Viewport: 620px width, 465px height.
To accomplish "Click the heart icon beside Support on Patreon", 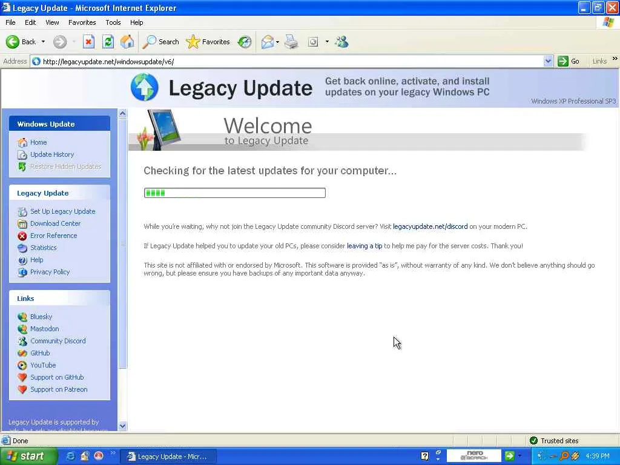I will tap(22, 389).
